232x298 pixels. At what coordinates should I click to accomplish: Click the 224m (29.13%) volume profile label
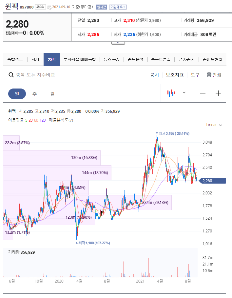[x=155, y=202]
